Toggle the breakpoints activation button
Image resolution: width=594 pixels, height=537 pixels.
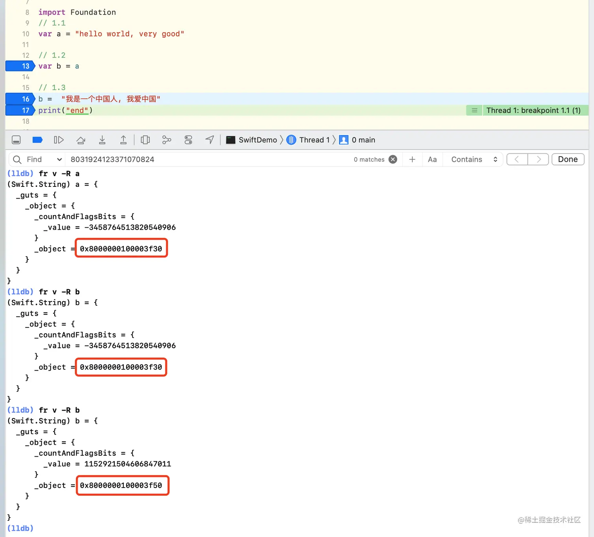[37, 140]
